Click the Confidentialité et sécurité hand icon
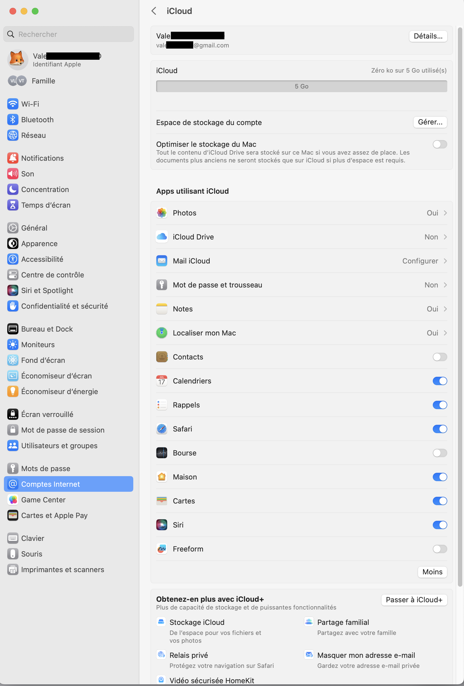Viewport: 464px width, 686px height. [13, 306]
